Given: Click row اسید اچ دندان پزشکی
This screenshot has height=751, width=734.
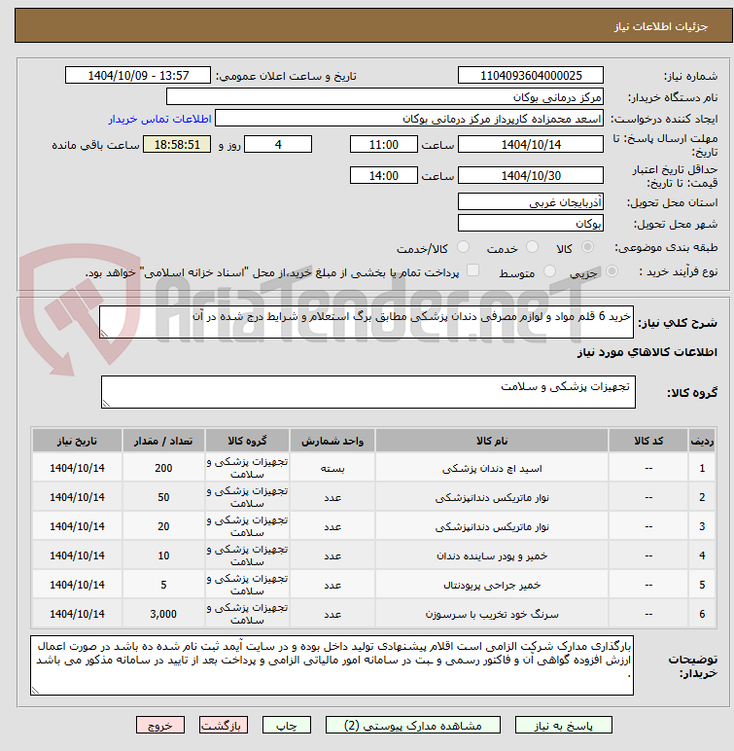Looking at the screenshot, I should tap(374, 468).
